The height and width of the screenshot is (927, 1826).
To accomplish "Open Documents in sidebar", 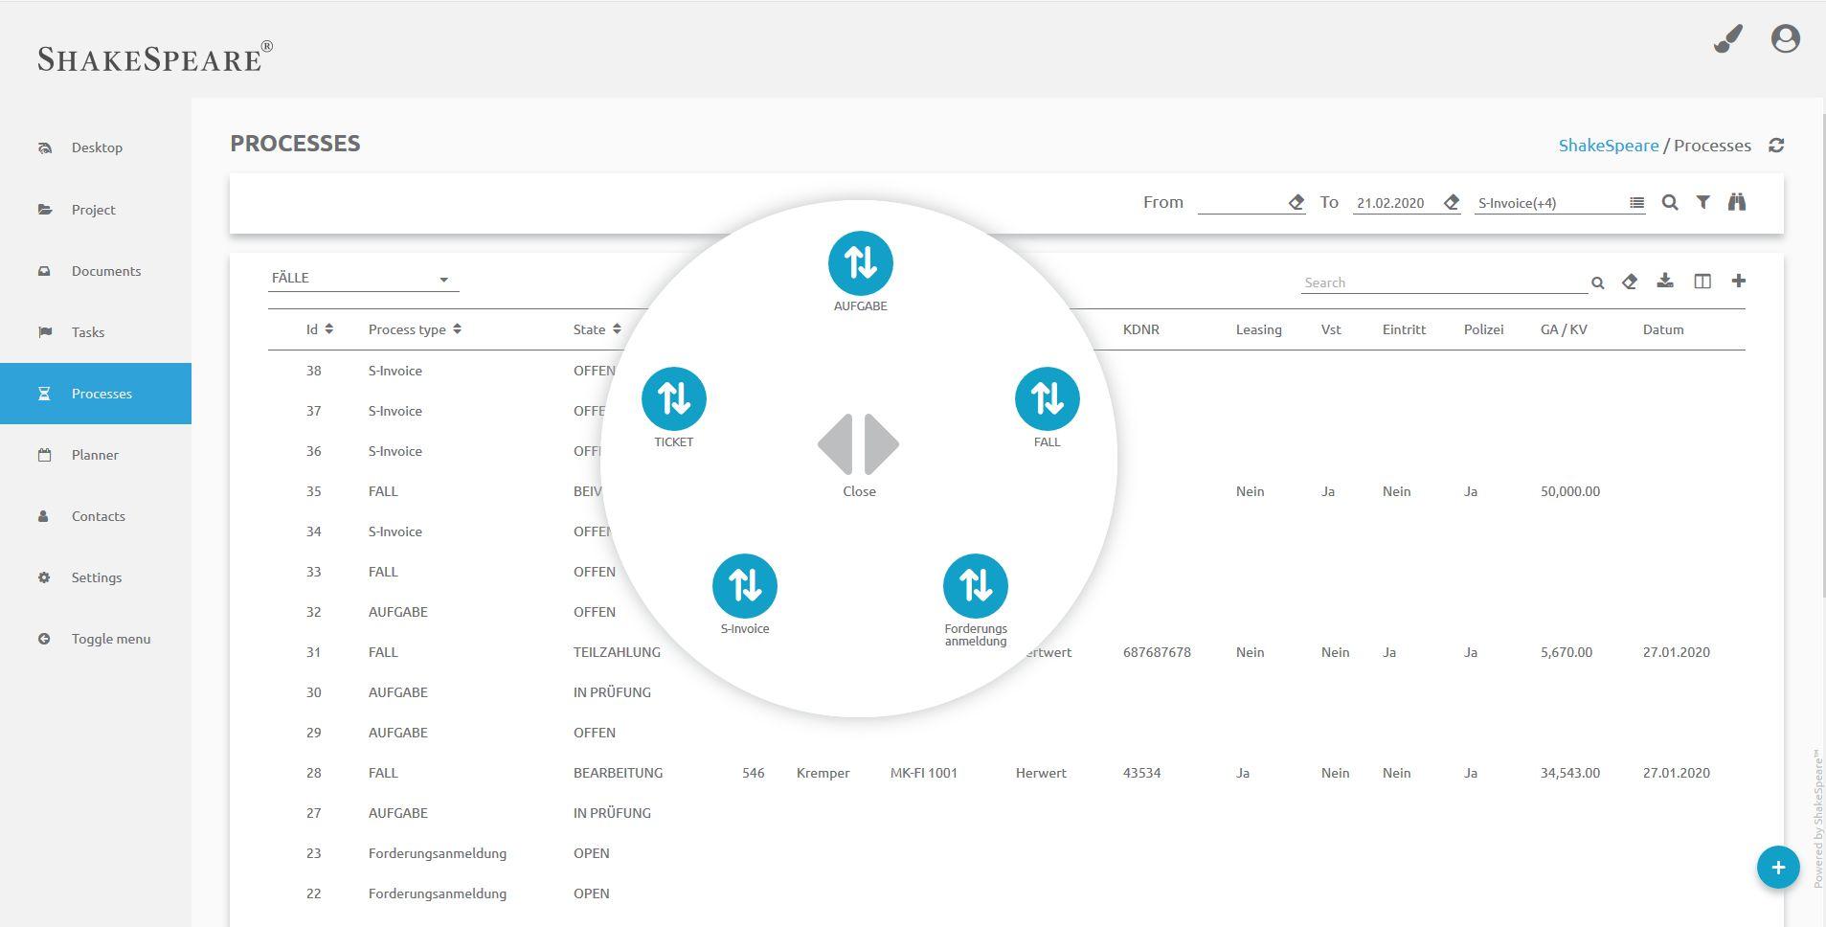I will (x=96, y=271).
